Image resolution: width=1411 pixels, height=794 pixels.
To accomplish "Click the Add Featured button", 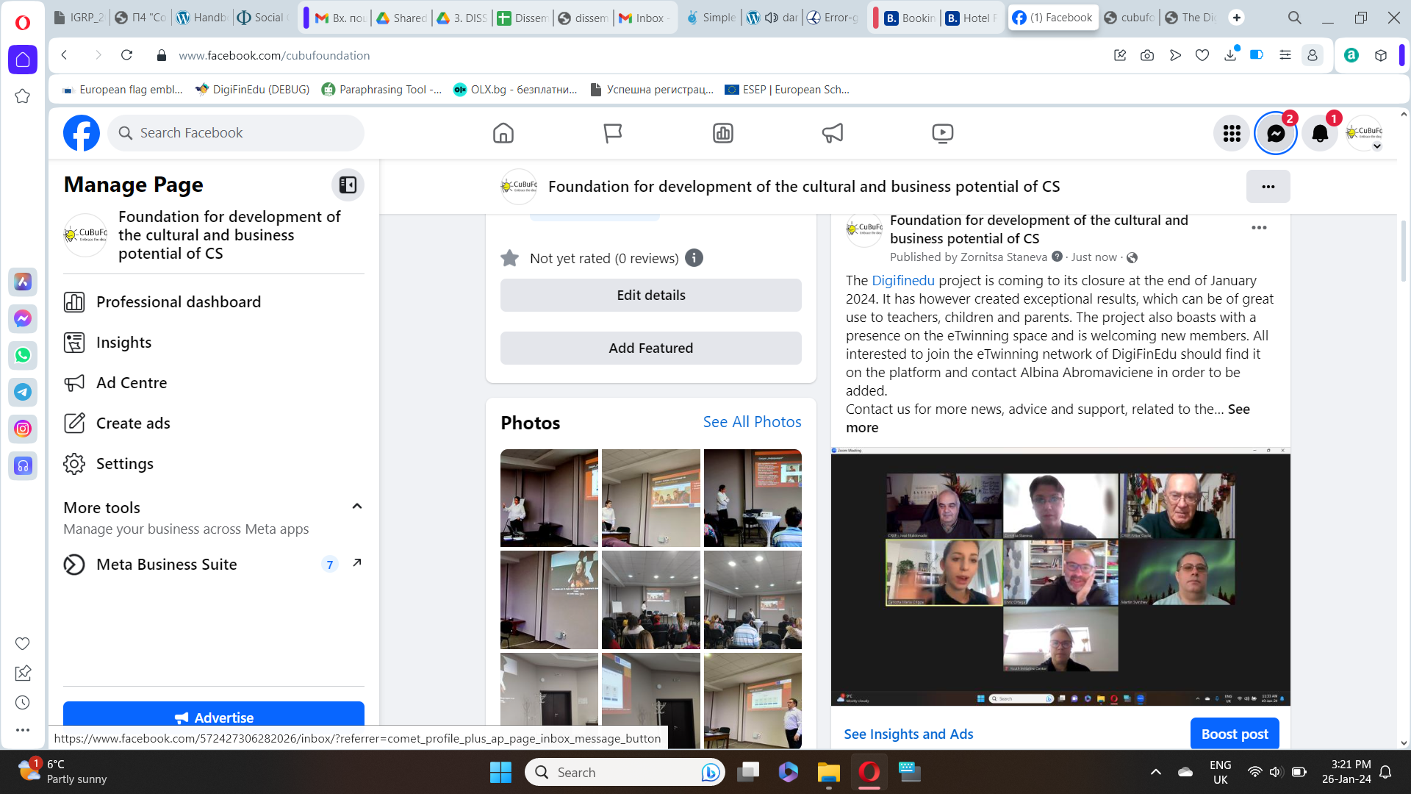I will pos(651,348).
